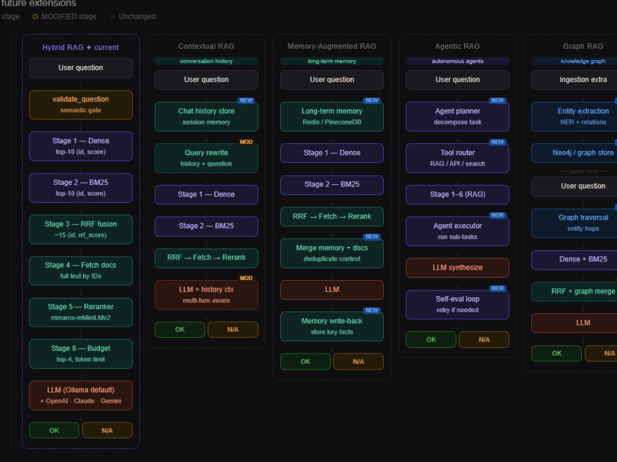Open the validate_question semantic gate node
Viewport: 617px width, 462px height.
(81, 105)
